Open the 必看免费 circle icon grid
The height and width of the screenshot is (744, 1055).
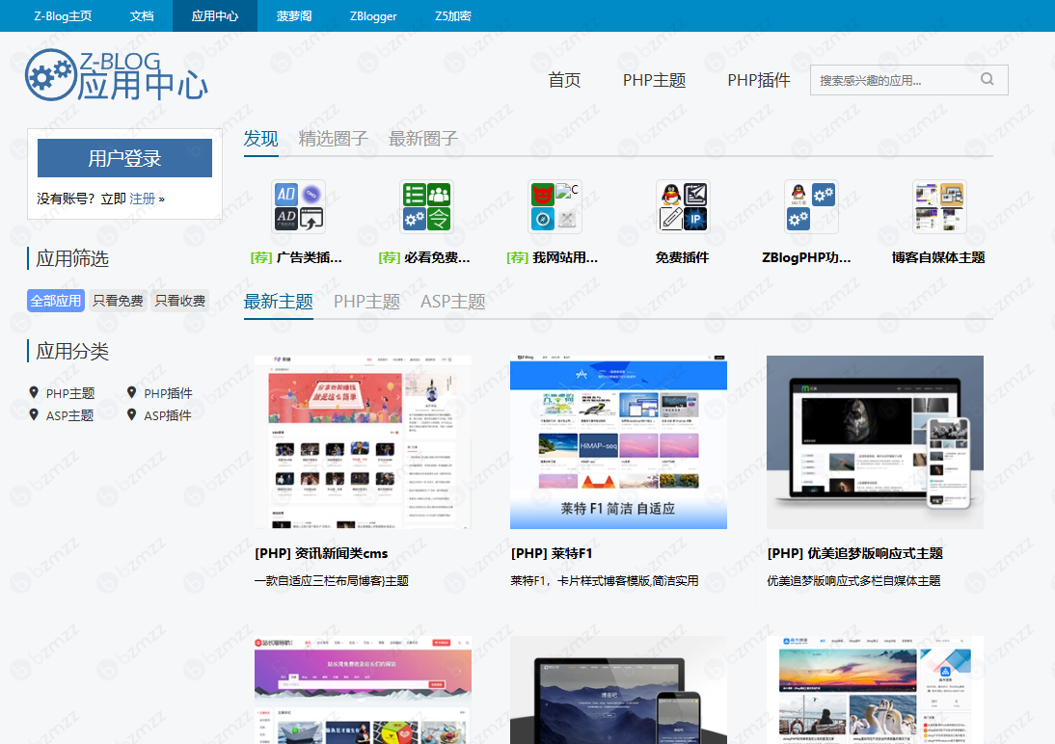[x=426, y=206]
